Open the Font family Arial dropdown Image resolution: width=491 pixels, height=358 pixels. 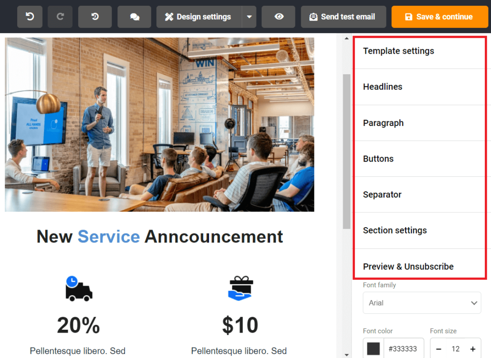[x=422, y=303]
